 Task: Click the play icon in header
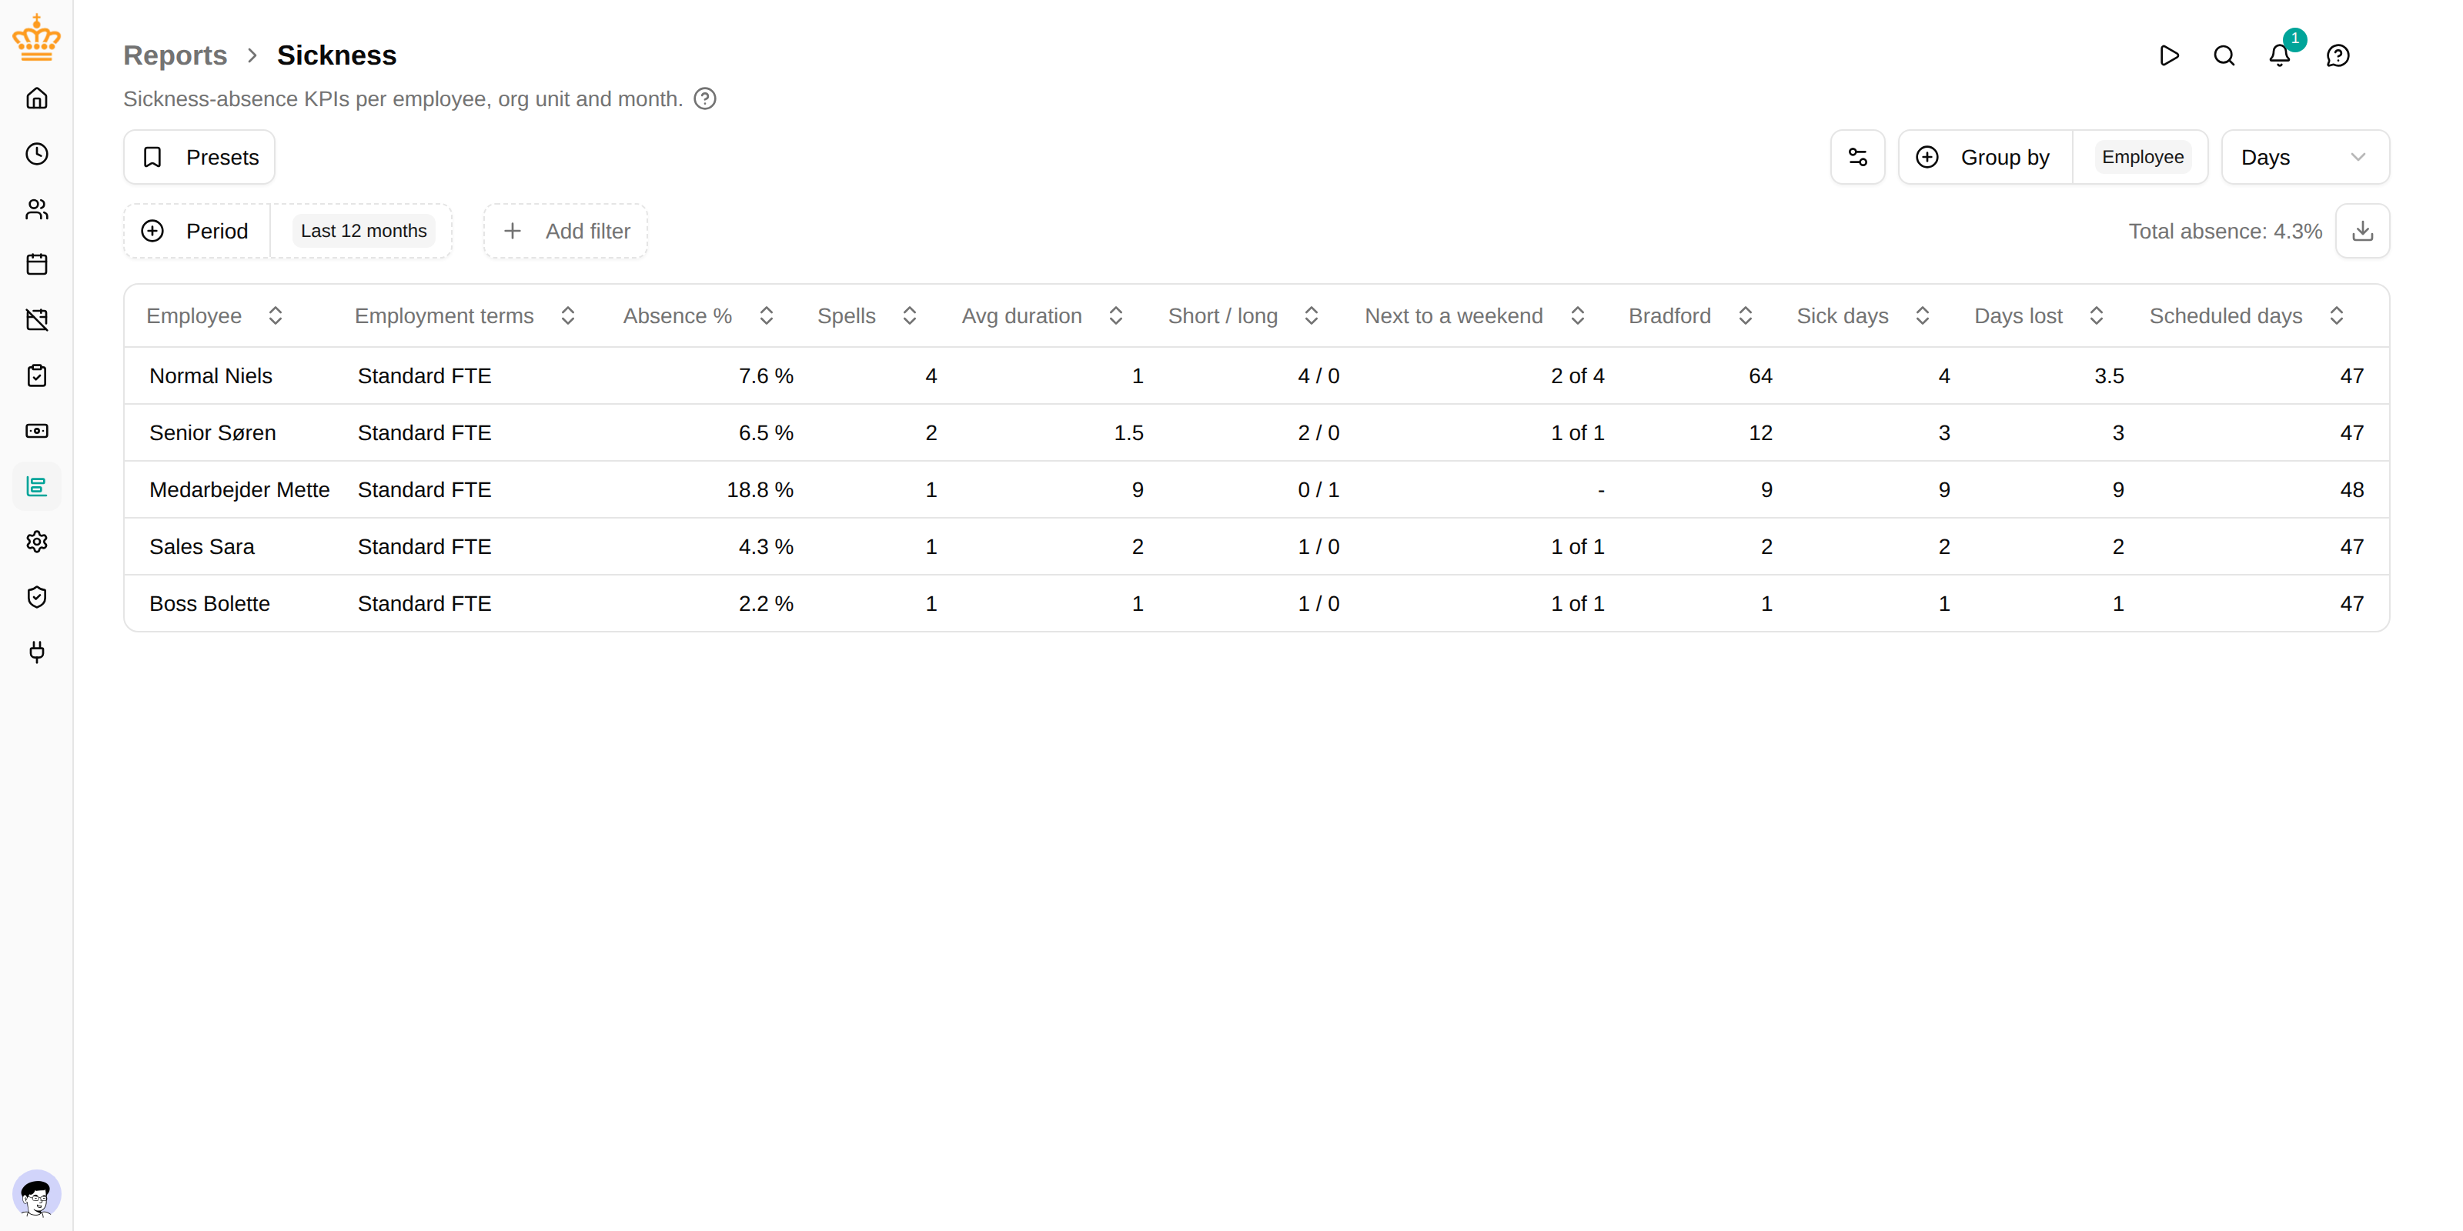pos(2170,55)
